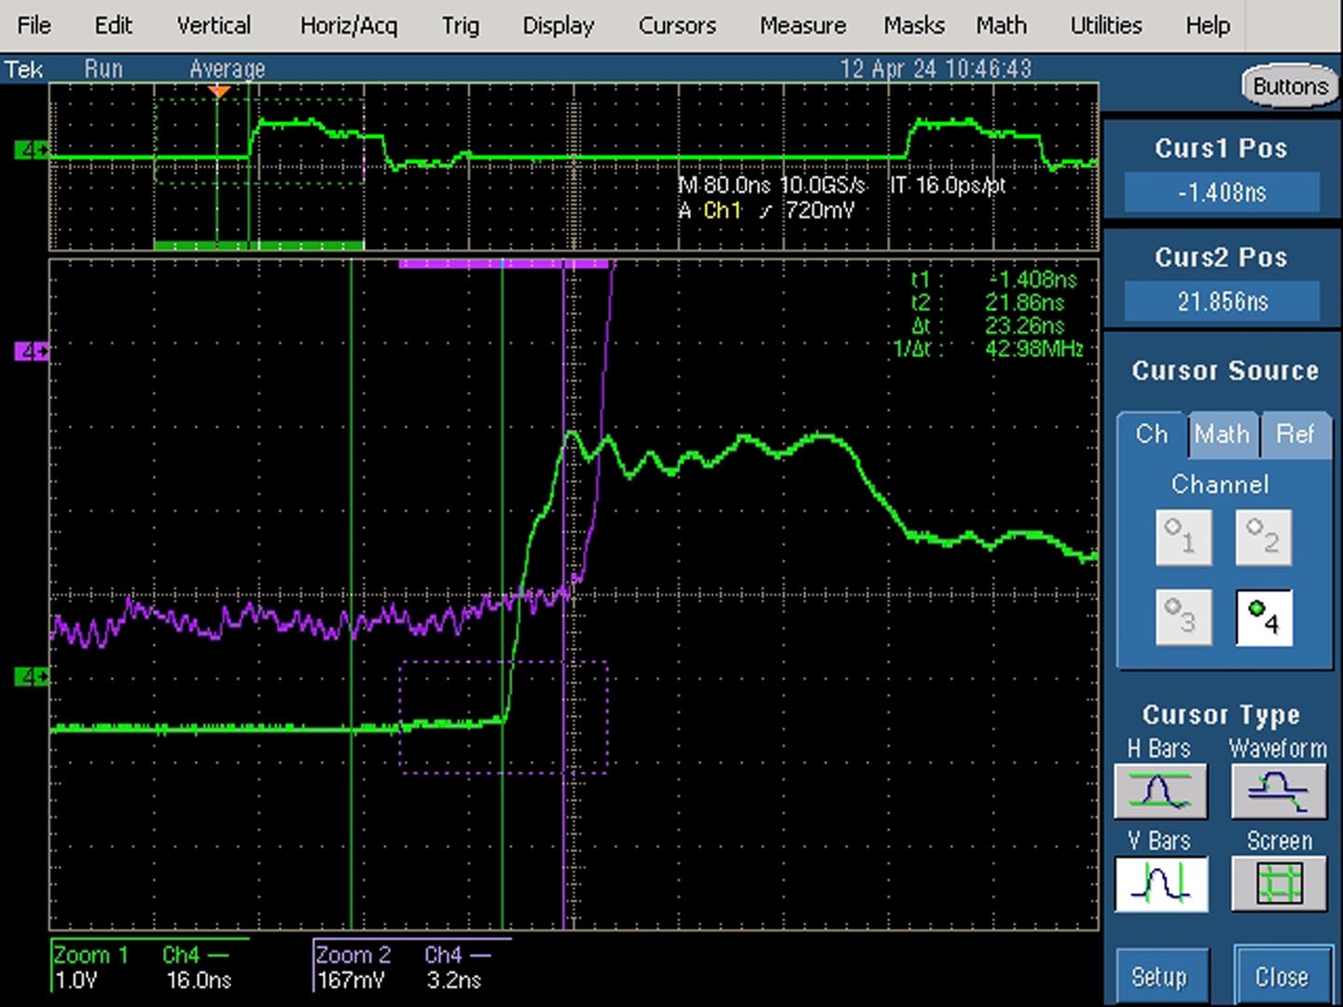Viewport: 1343px width, 1007px height.
Task: Select the V Bars cursor type icon
Action: pyautogui.click(x=1160, y=884)
